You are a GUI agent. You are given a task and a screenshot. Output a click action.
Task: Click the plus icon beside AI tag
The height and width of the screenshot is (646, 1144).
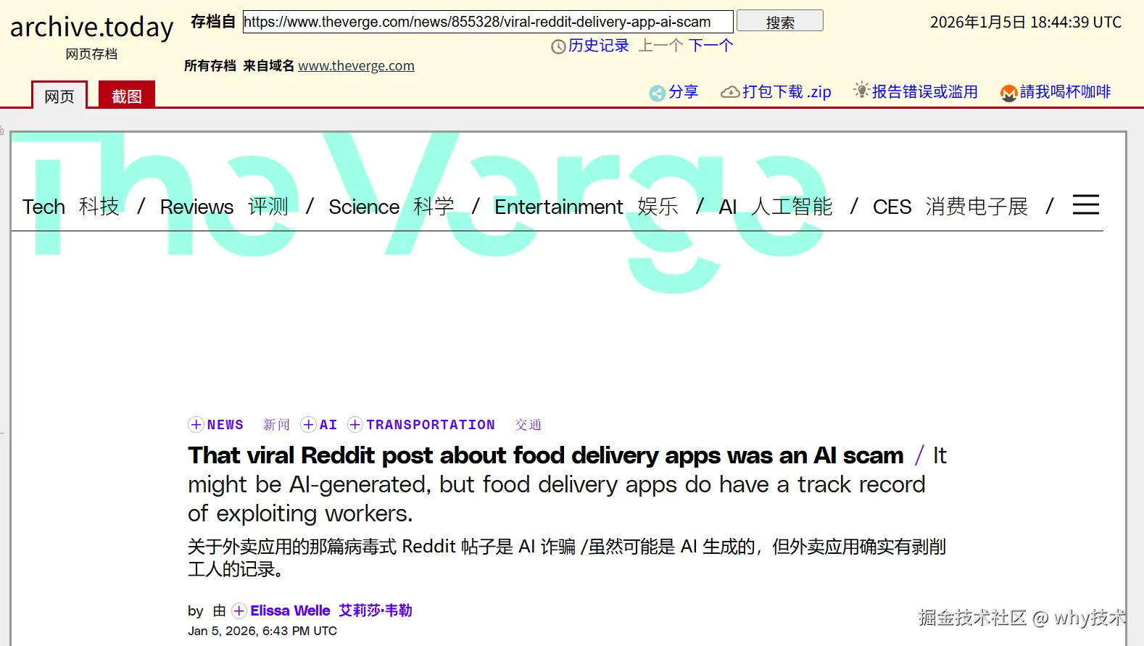point(309,425)
